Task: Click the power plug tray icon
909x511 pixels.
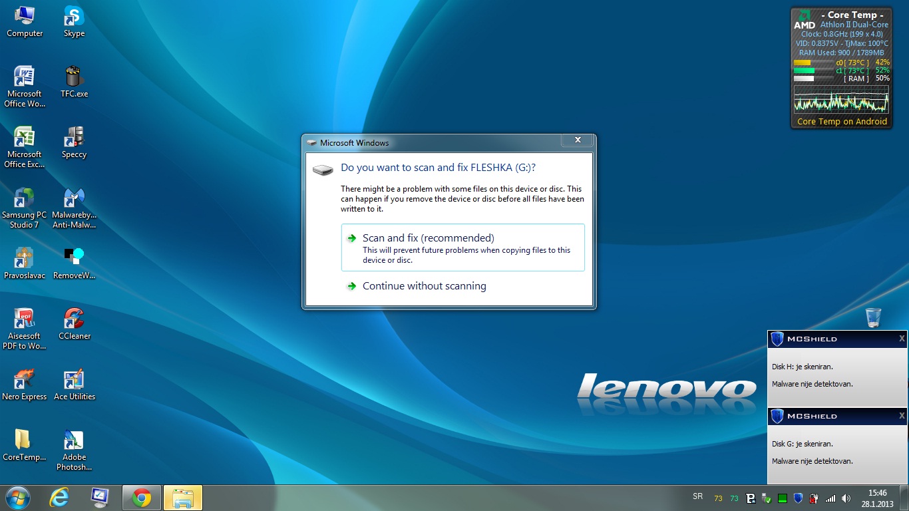Action: click(x=814, y=498)
